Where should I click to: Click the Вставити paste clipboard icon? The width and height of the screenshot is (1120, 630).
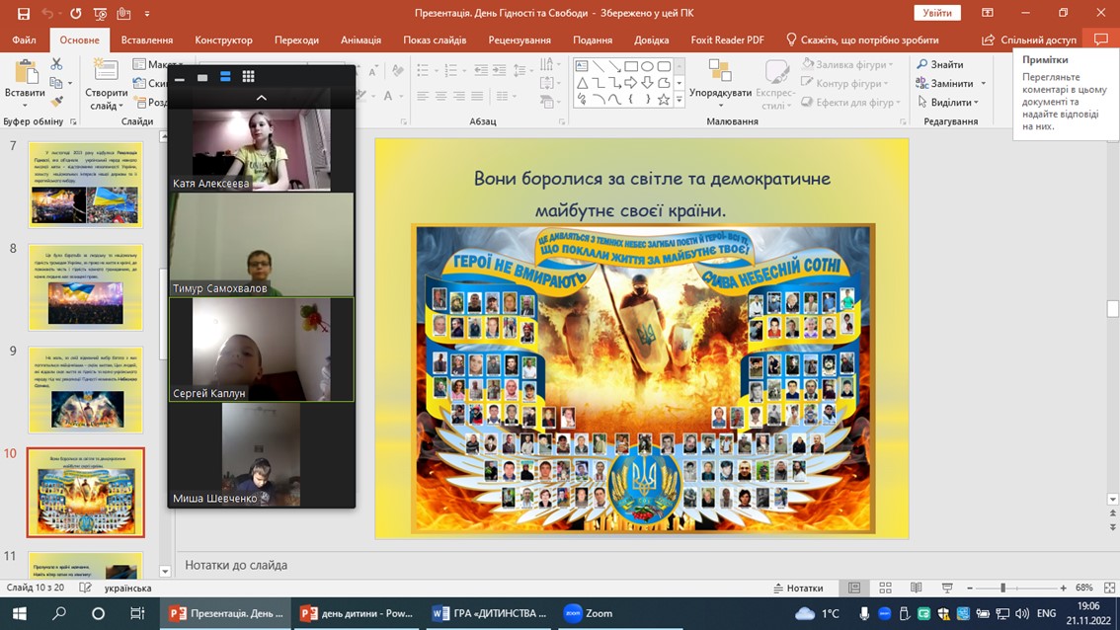(x=26, y=72)
